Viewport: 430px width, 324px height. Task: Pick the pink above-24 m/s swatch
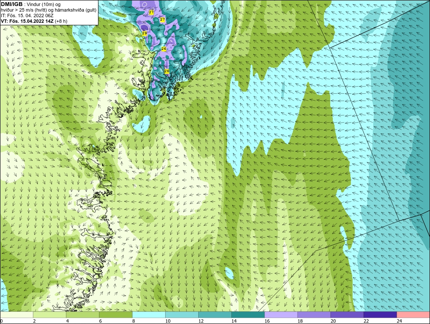click(x=413, y=315)
